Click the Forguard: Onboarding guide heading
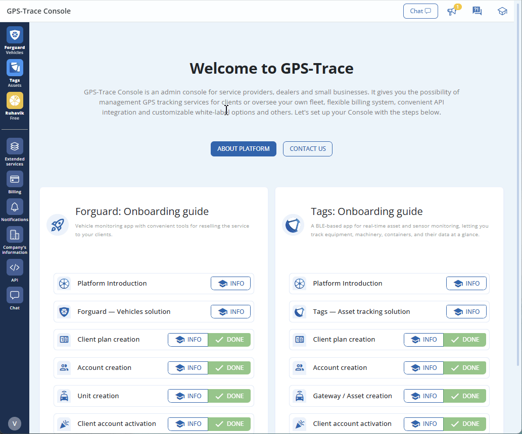 [x=142, y=211]
